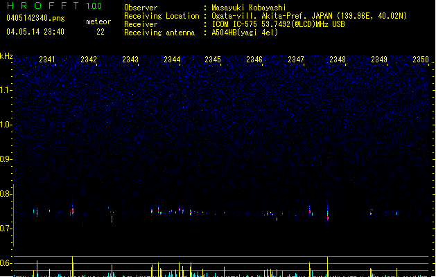Click the 0.6 frequency axis label

[x=6, y=263]
